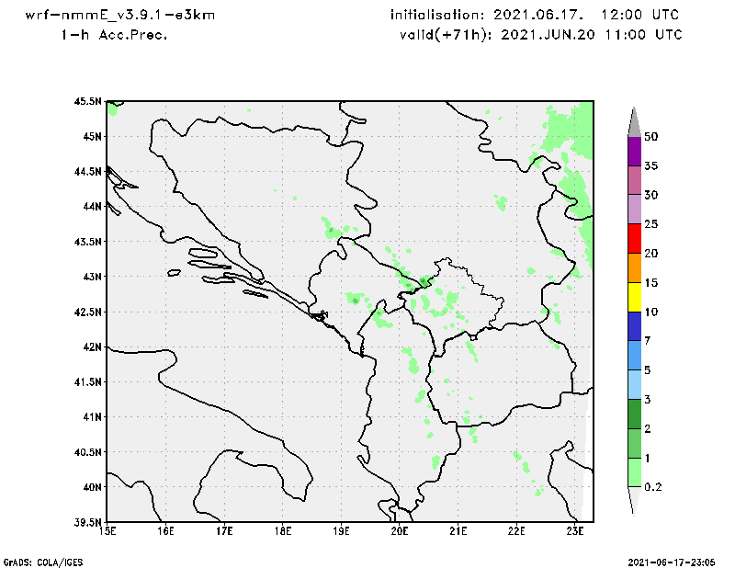
Task: Click the 23E longitude label
Action: (575, 531)
